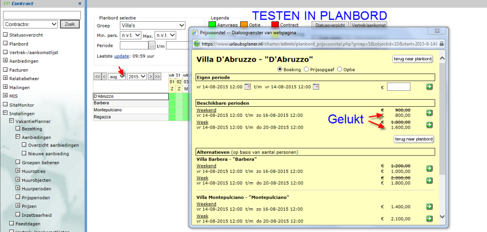
Task: Open calendar picker for Eigen periode end date
Action: [x=316, y=86]
